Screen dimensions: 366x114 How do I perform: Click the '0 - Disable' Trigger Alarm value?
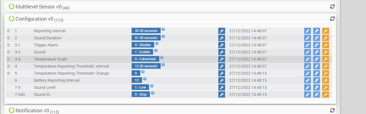(143, 45)
